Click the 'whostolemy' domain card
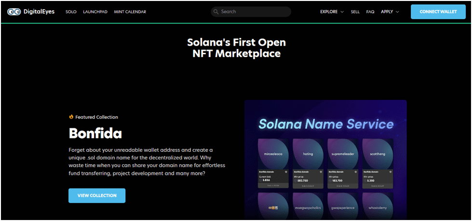 click(378, 206)
